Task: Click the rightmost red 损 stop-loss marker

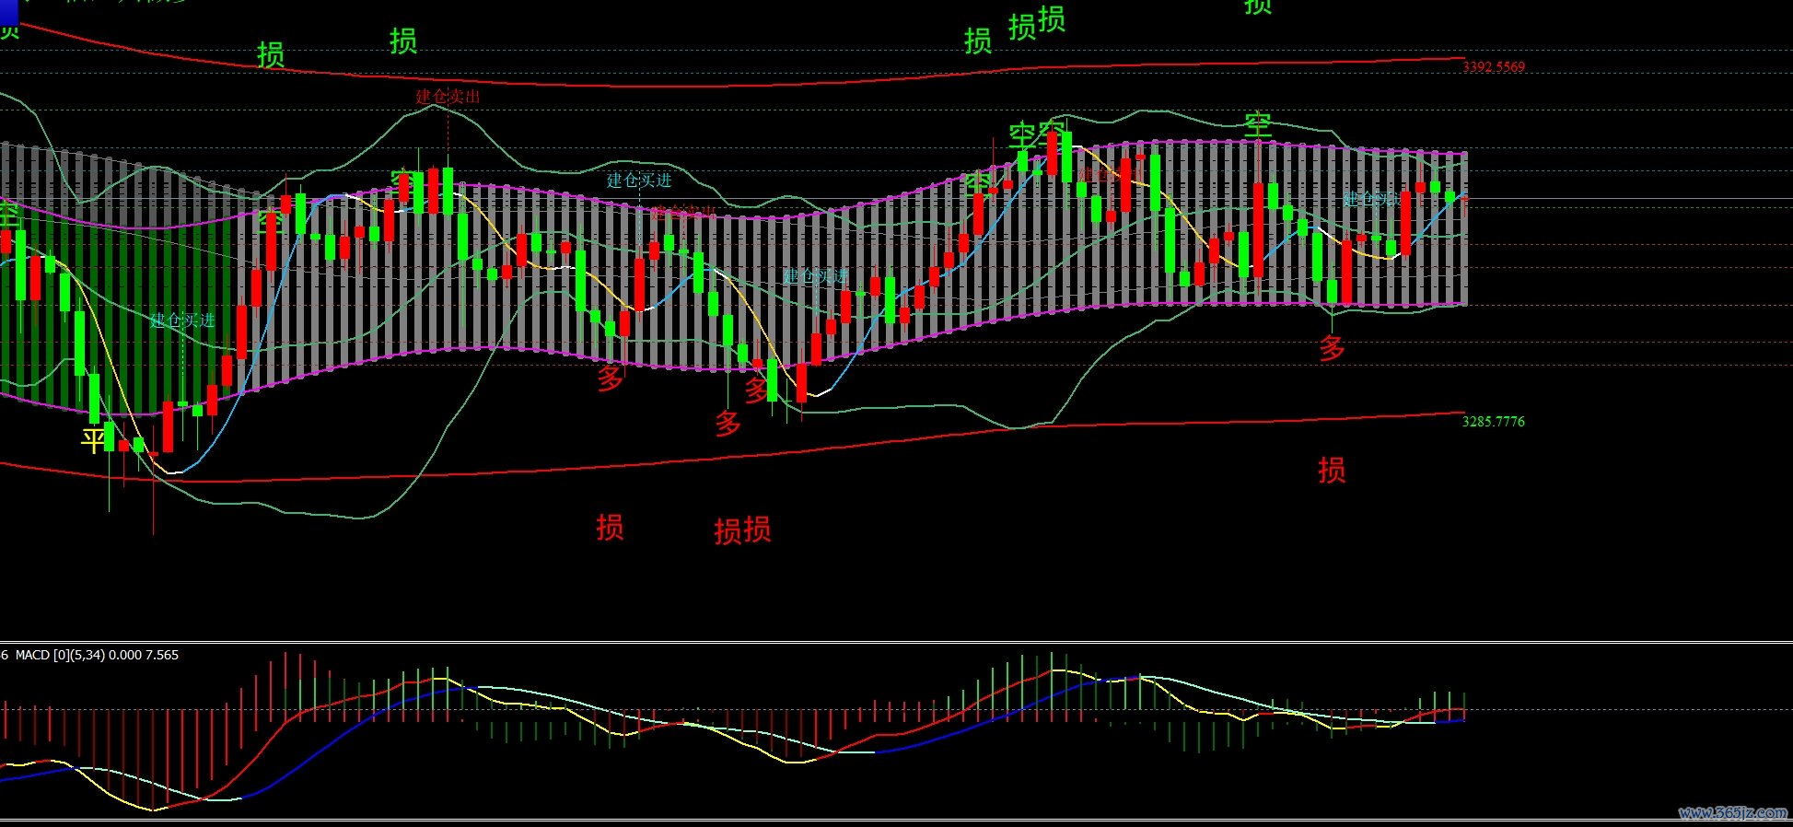Action: (1332, 471)
